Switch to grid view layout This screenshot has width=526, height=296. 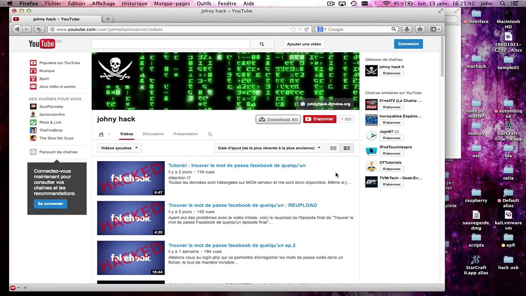pos(333,148)
